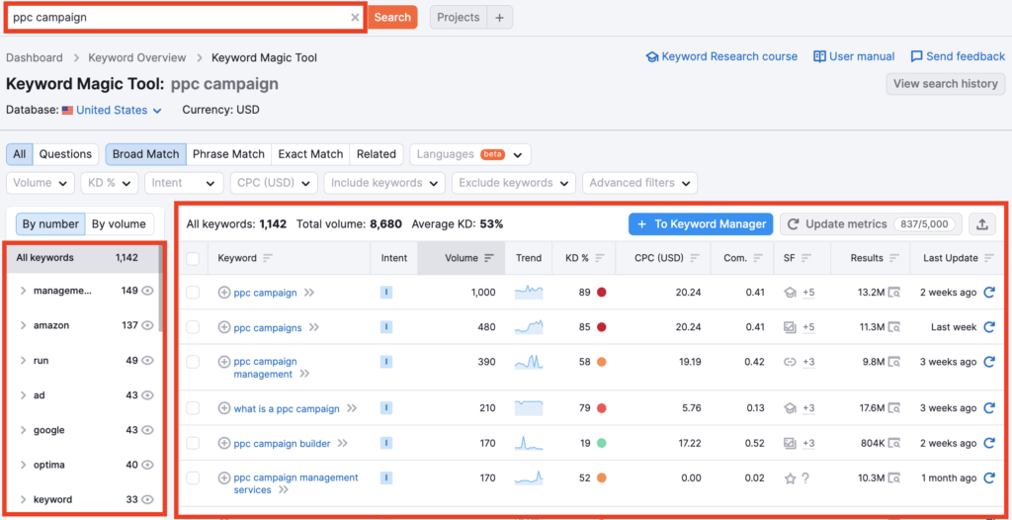Screen dimensions: 1012x520
Task: Add 'ppc campaign builder' via plus icon
Action: click(x=224, y=443)
